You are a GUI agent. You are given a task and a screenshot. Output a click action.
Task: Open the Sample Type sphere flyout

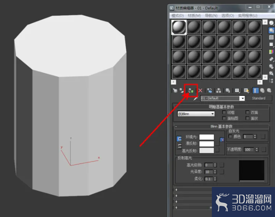click(271, 23)
